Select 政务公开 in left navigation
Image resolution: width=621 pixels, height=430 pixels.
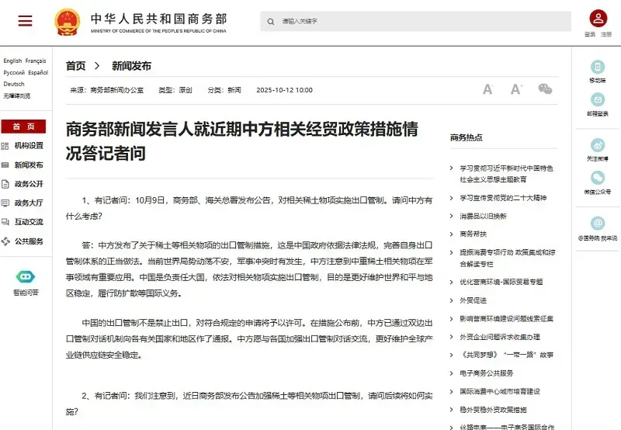pos(29,183)
